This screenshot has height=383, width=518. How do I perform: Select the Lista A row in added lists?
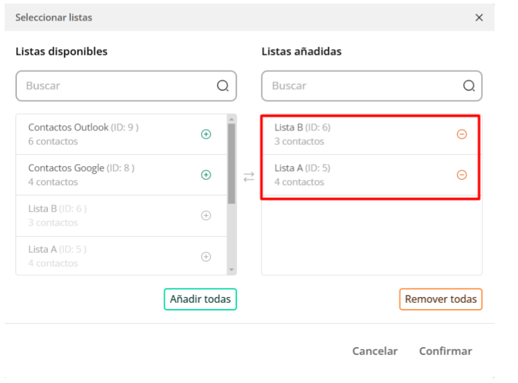370,175
